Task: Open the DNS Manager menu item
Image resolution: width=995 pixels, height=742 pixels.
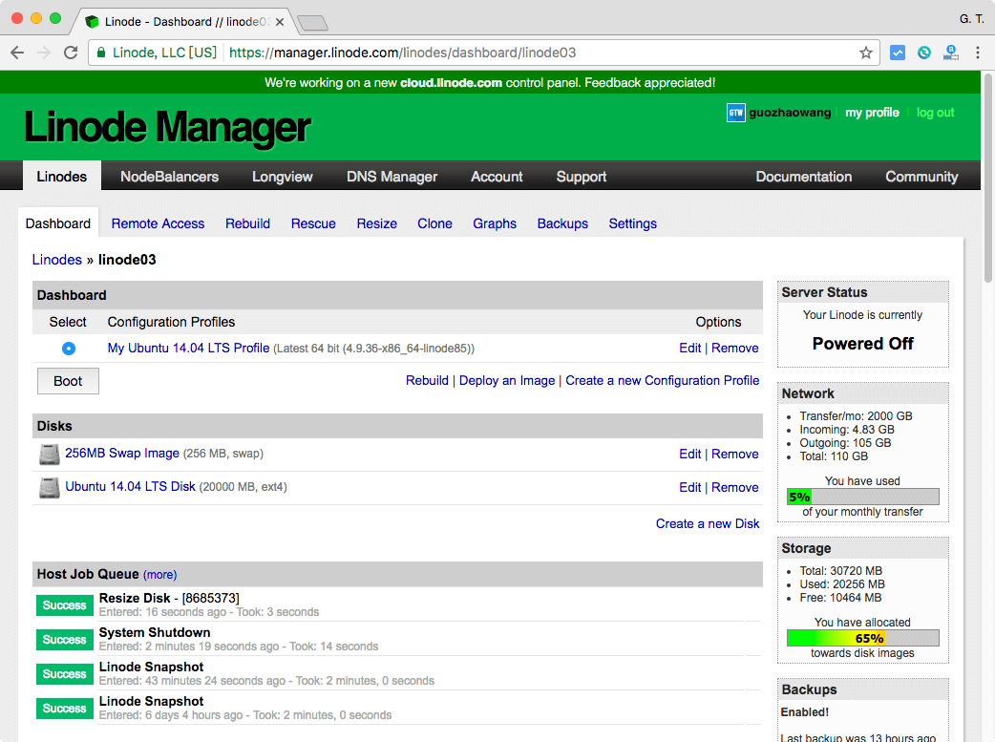Action: click(x=392, y=177)
